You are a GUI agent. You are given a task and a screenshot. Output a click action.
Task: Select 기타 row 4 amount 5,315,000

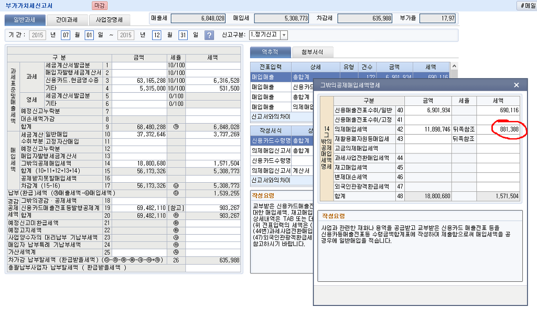point(139,88)
